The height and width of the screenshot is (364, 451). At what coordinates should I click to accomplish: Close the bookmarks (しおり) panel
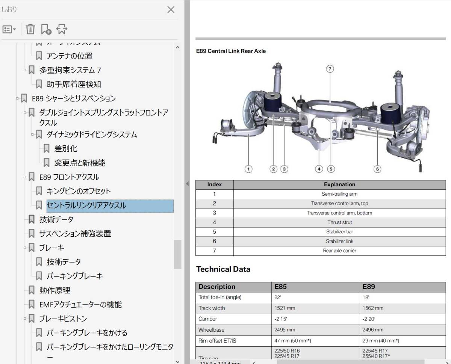point(171,10)
